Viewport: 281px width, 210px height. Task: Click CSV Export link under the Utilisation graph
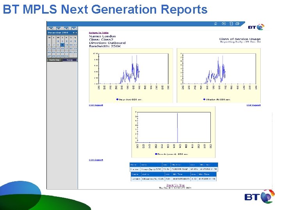(254, 105)
